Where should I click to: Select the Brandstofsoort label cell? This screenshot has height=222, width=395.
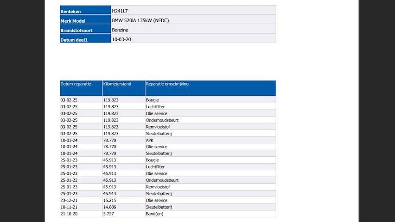[x=85, y=29]
